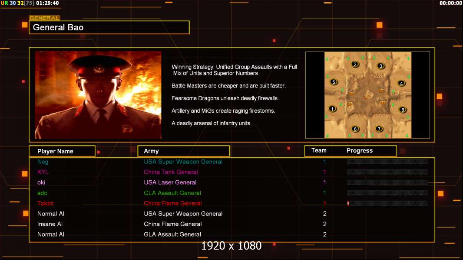Select the Player Name column header
Screen dimensions: 463x260
(62, 151)
